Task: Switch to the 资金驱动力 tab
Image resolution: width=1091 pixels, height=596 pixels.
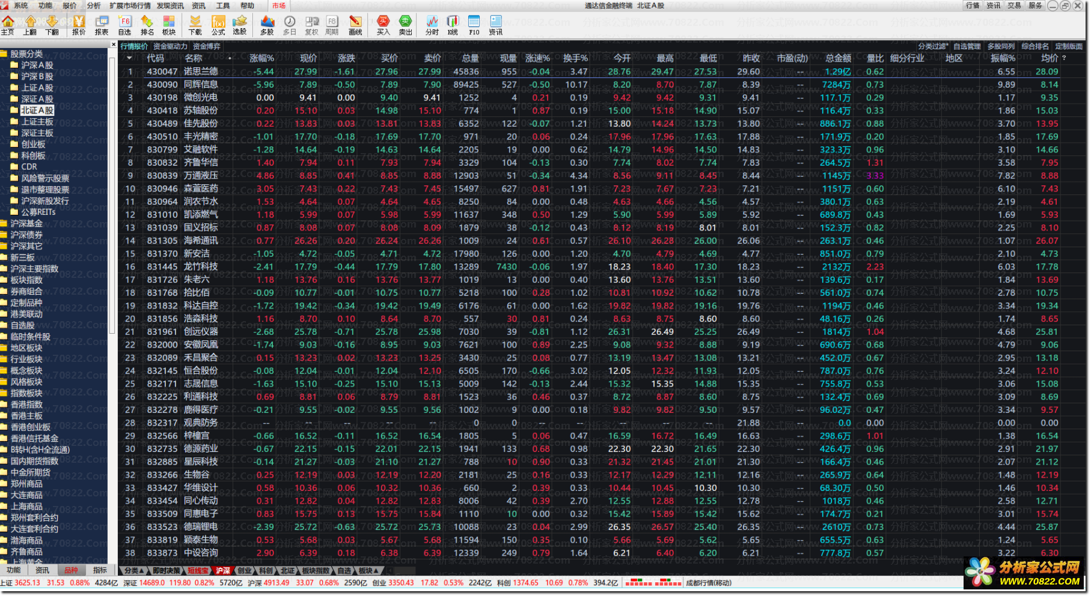Action: pos(170,46)
